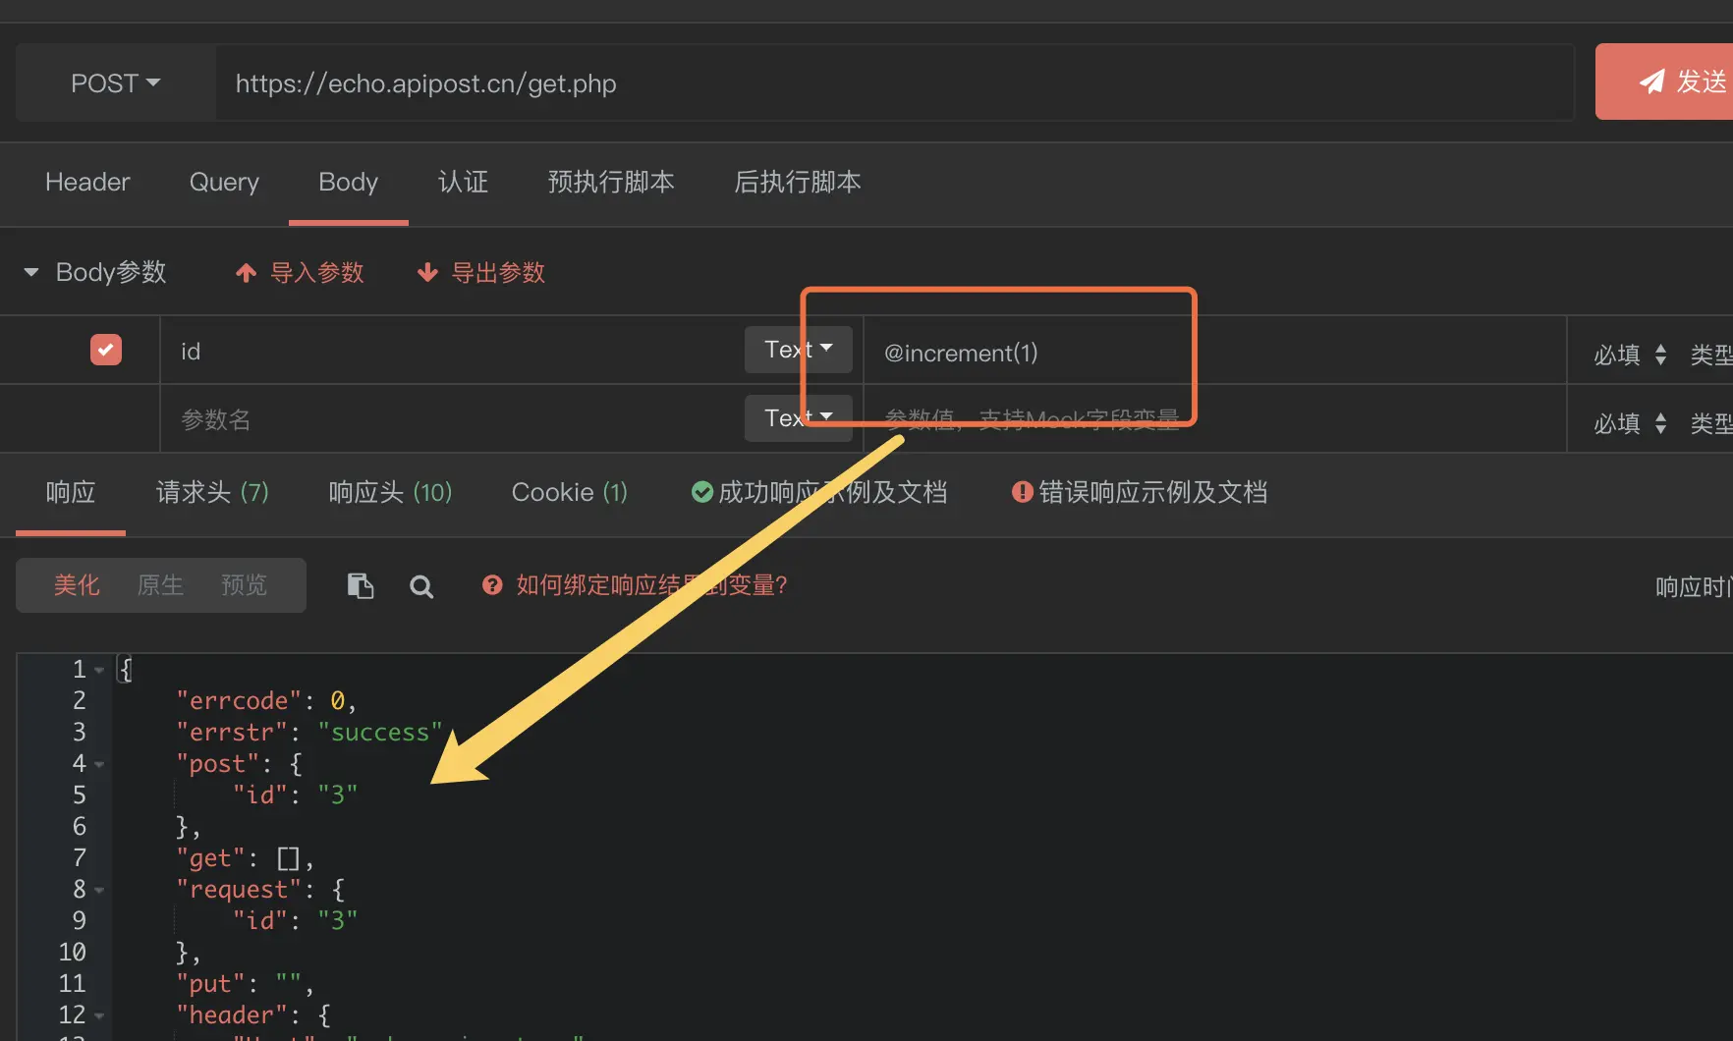Fold the "request" object at line 8

click(99, 890)
